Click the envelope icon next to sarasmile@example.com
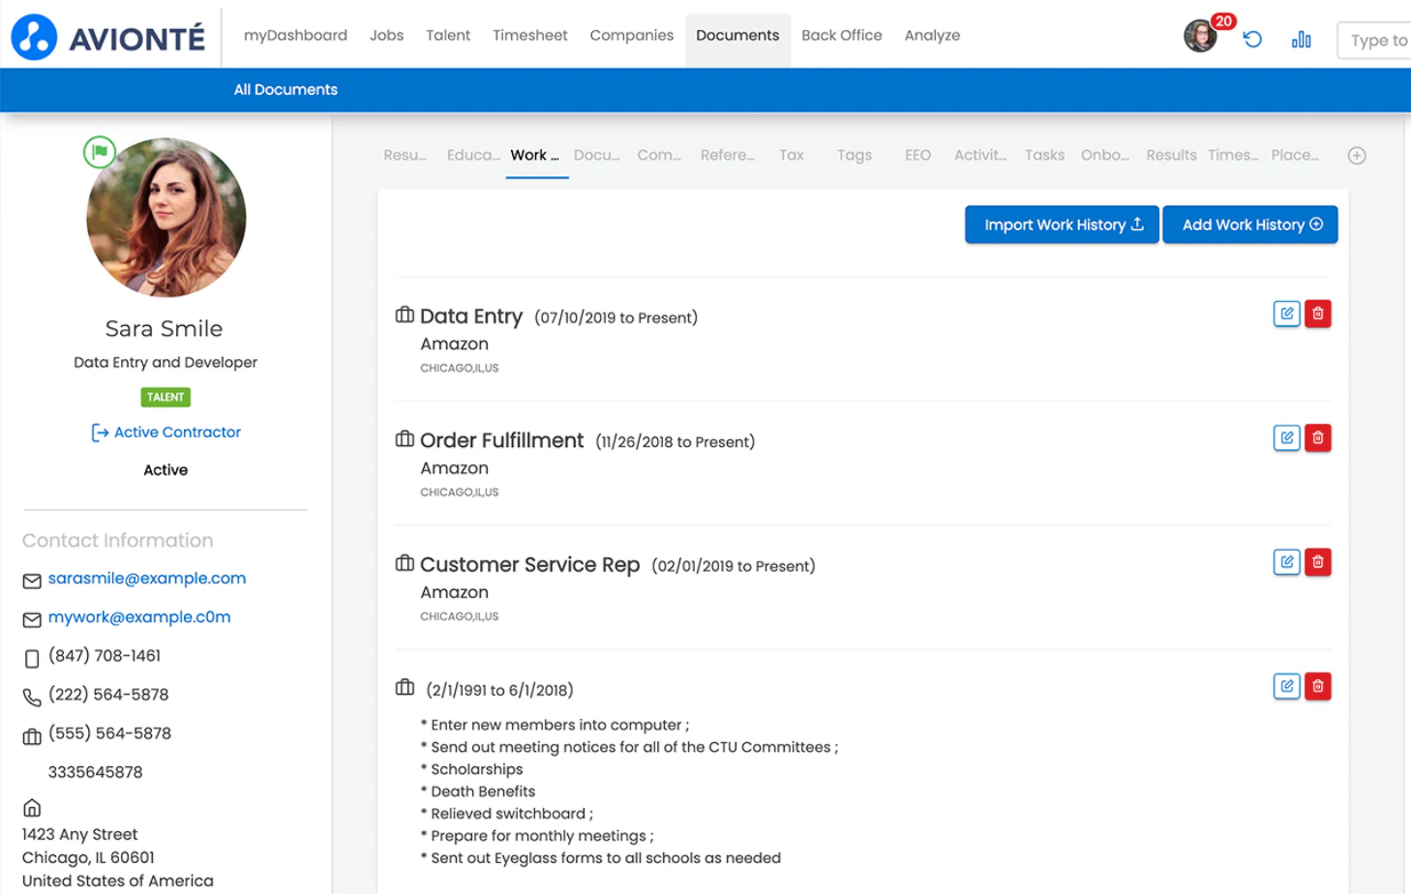This screenshot has width=1411, height=894. [32, 581]
